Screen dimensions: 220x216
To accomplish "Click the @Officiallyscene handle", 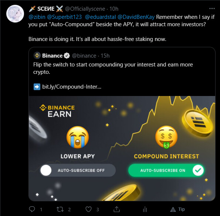I will click(x=85, y=9).
